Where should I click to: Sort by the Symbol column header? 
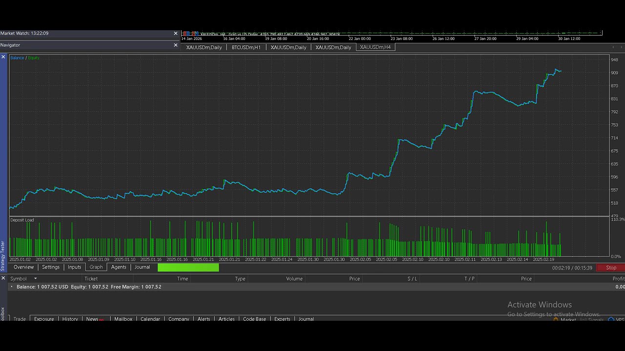click(x=19, y=279)
